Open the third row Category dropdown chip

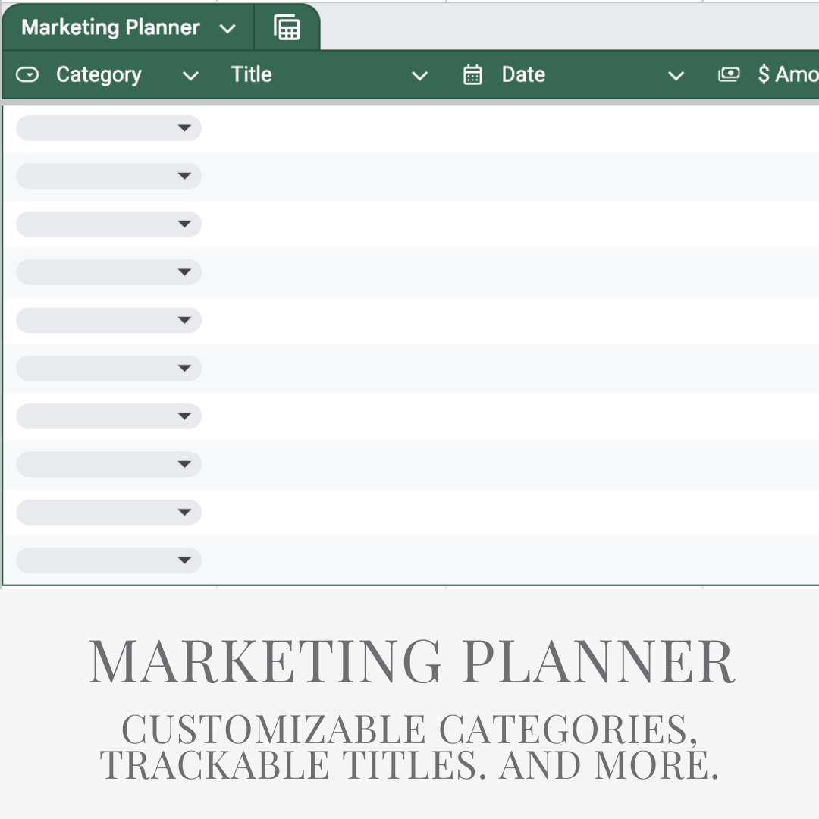click(x=108, y=224)
